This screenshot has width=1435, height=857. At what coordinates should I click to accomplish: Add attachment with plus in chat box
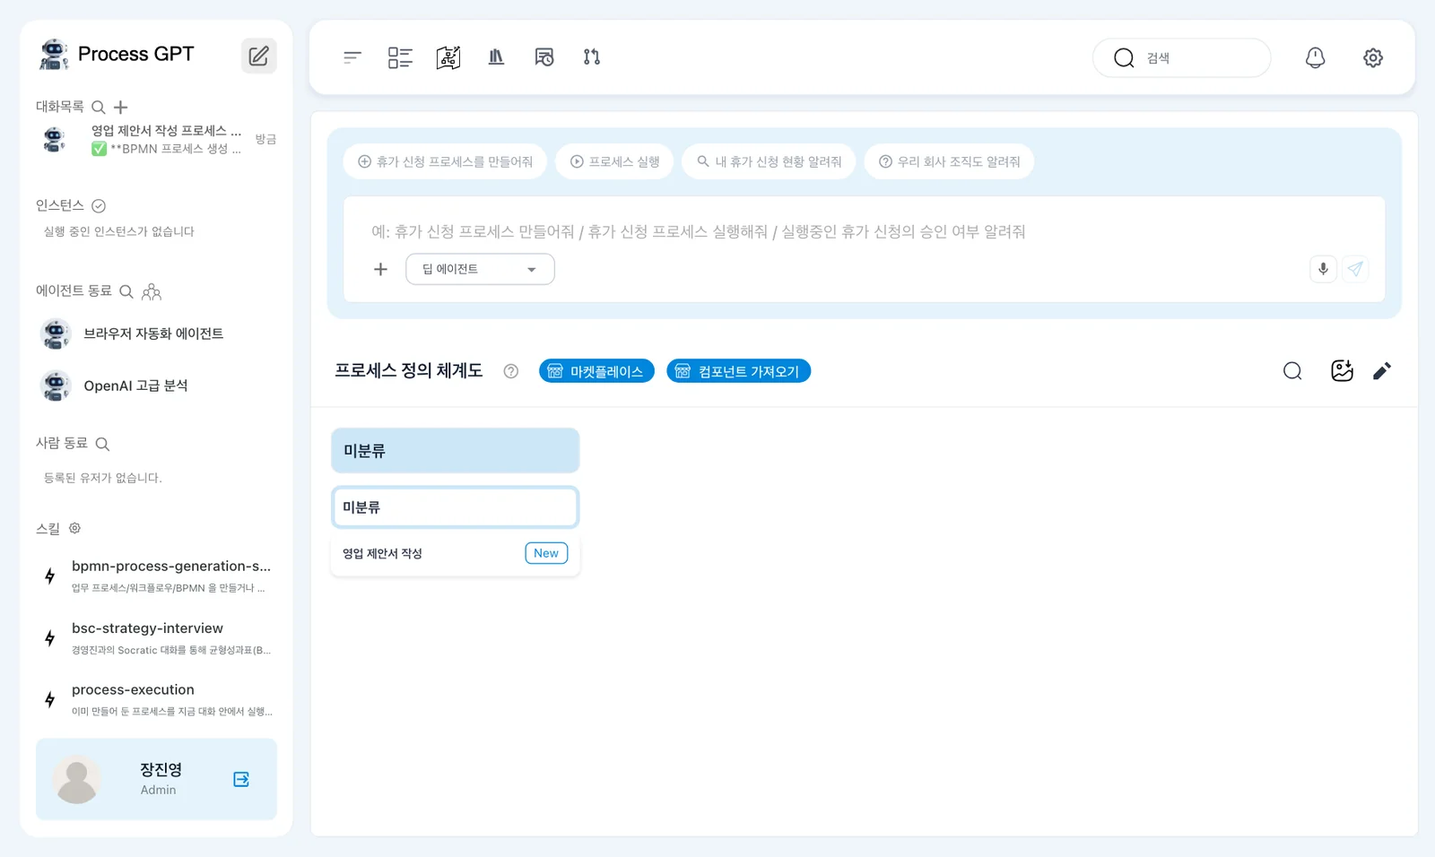tap(380, 269)
